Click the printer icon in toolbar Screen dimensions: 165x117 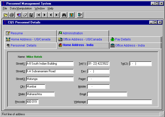click(12, 15)
